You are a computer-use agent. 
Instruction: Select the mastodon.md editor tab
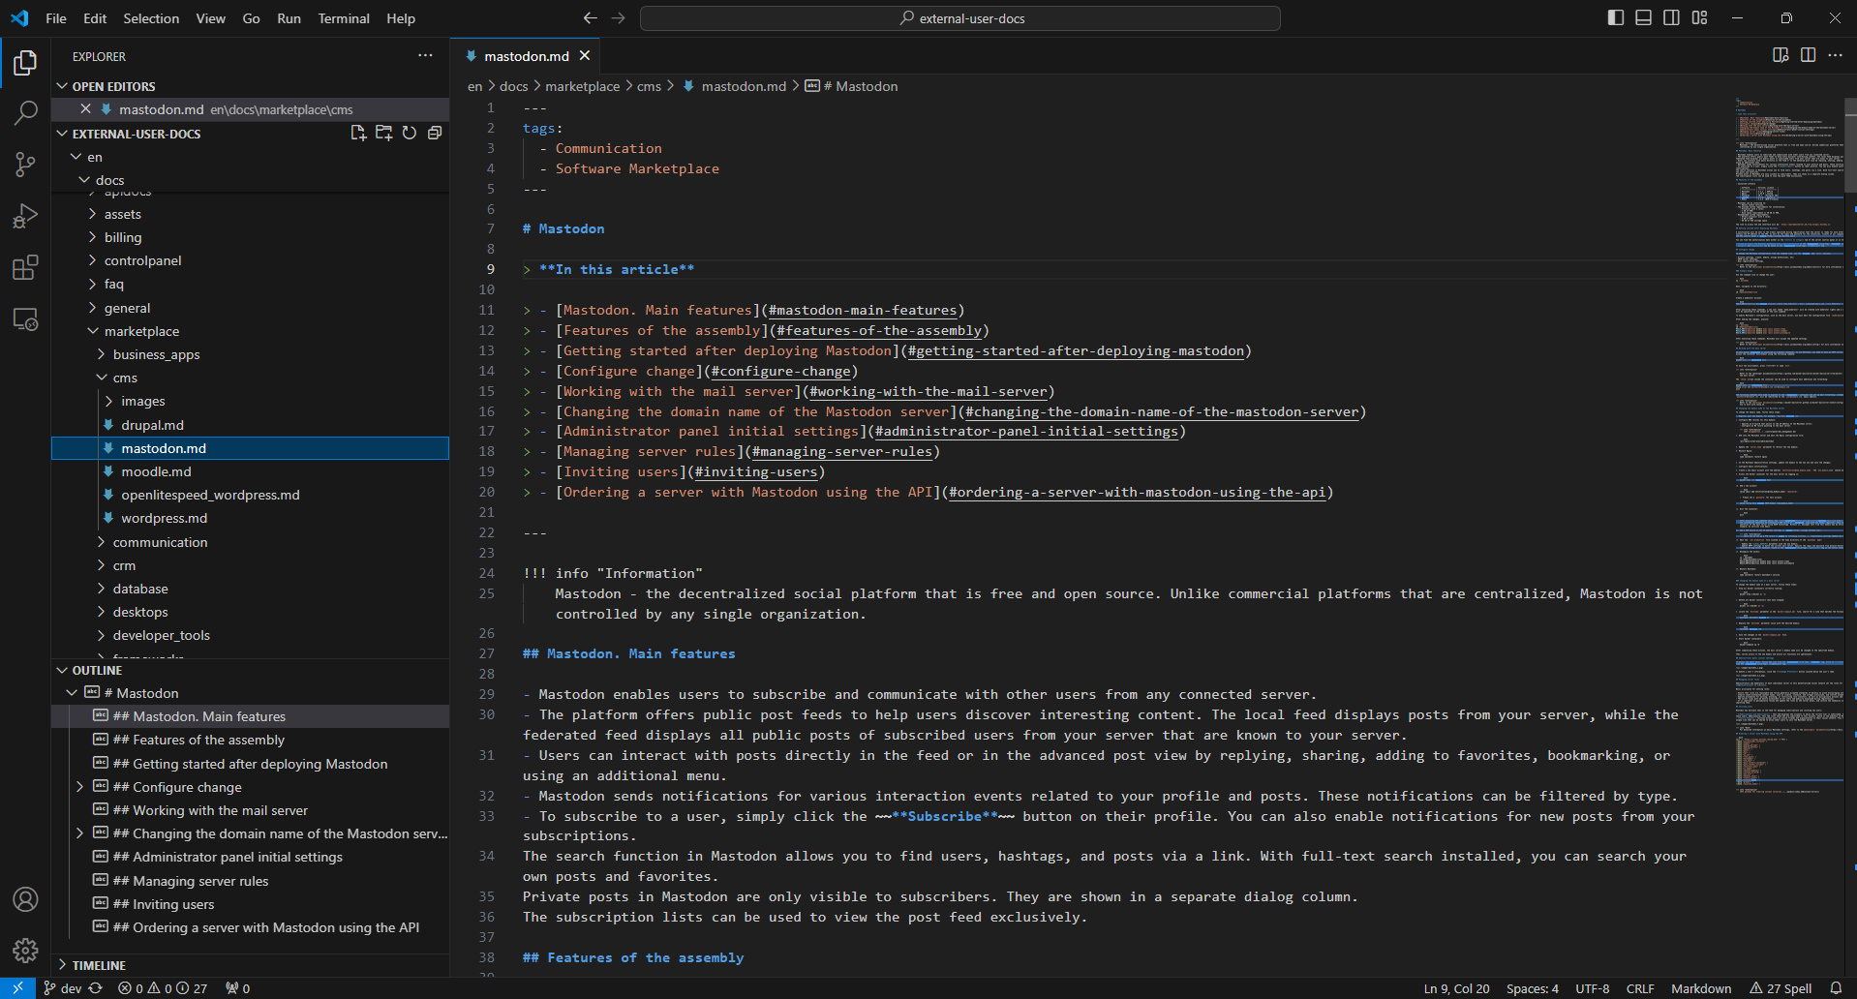click(526, 56)
